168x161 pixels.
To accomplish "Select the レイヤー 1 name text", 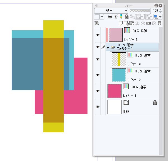I will click(130, 96).
